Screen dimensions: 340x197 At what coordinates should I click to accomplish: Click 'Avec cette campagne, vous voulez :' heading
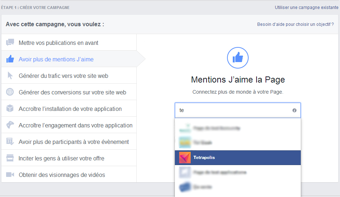tap(55, 24)
